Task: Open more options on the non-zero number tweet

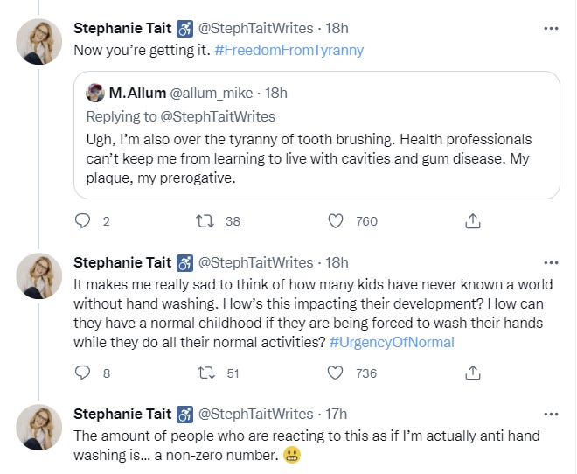Action: tap(551, 414)
